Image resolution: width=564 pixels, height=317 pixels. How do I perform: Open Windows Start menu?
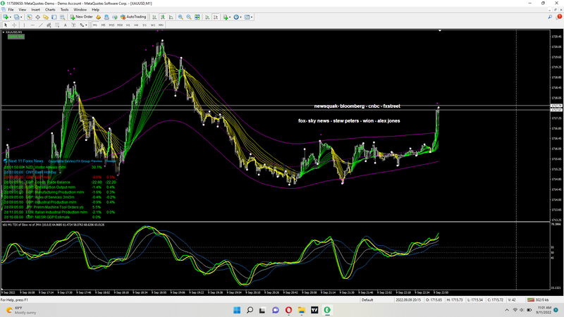click(237, 310)
